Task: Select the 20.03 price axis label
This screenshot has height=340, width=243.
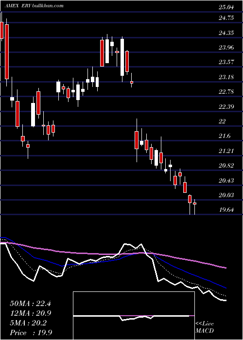Action: 226,195
